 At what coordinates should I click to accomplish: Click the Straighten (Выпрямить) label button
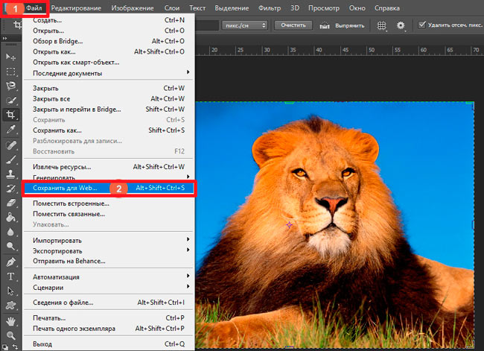(350, 25)
